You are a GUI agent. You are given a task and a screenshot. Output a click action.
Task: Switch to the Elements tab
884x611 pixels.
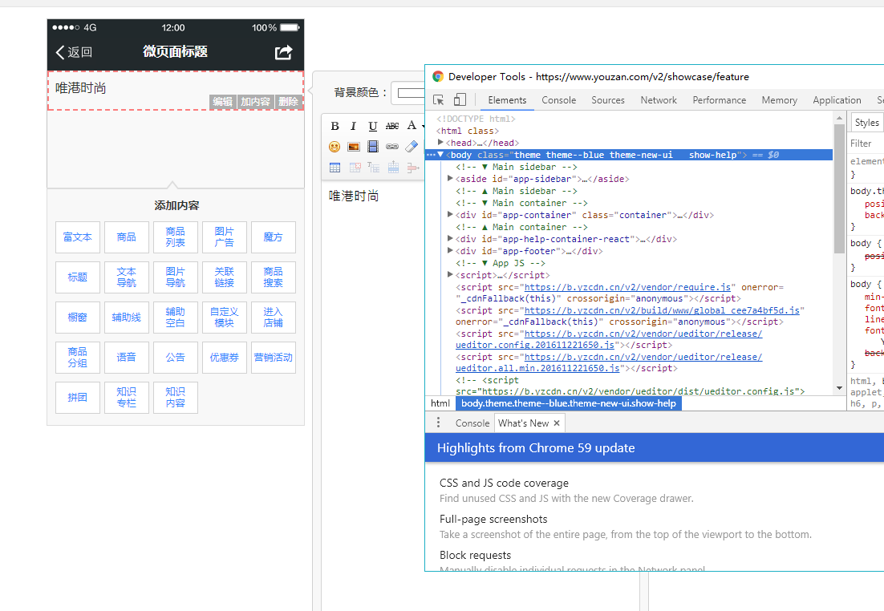point(507,99)
